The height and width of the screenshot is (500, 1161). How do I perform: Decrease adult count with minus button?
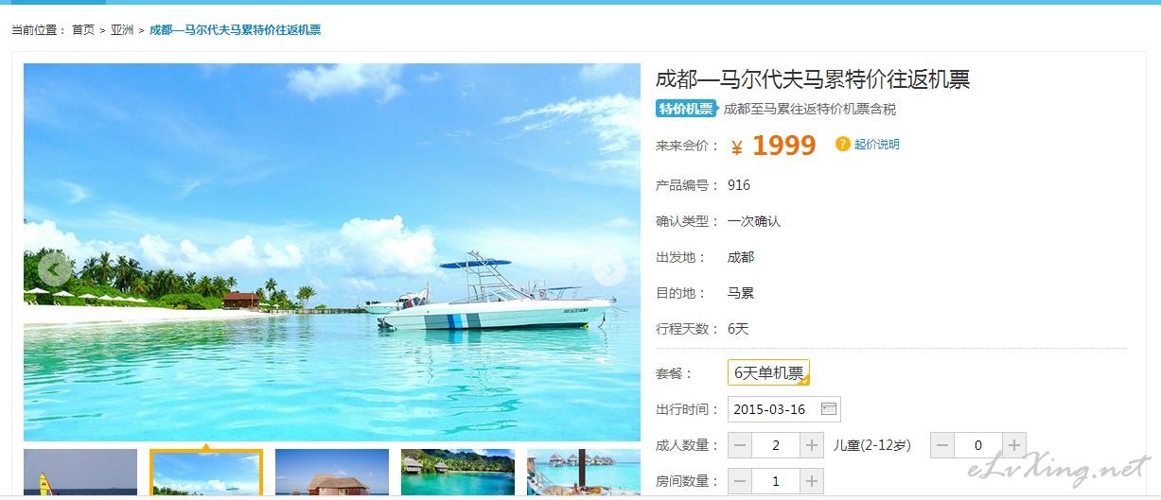click(740, 445)
